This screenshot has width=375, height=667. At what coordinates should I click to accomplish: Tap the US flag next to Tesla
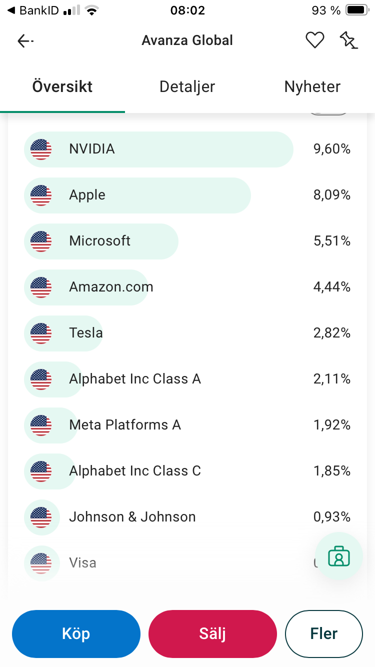pyautogui.click(x=41, y=333)
